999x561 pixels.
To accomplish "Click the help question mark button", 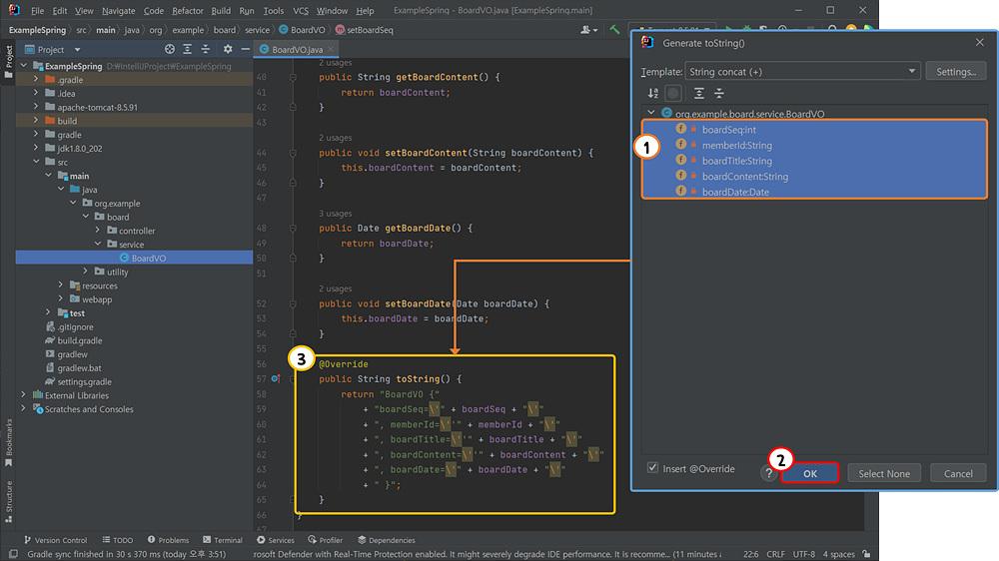I will [768, 474].
